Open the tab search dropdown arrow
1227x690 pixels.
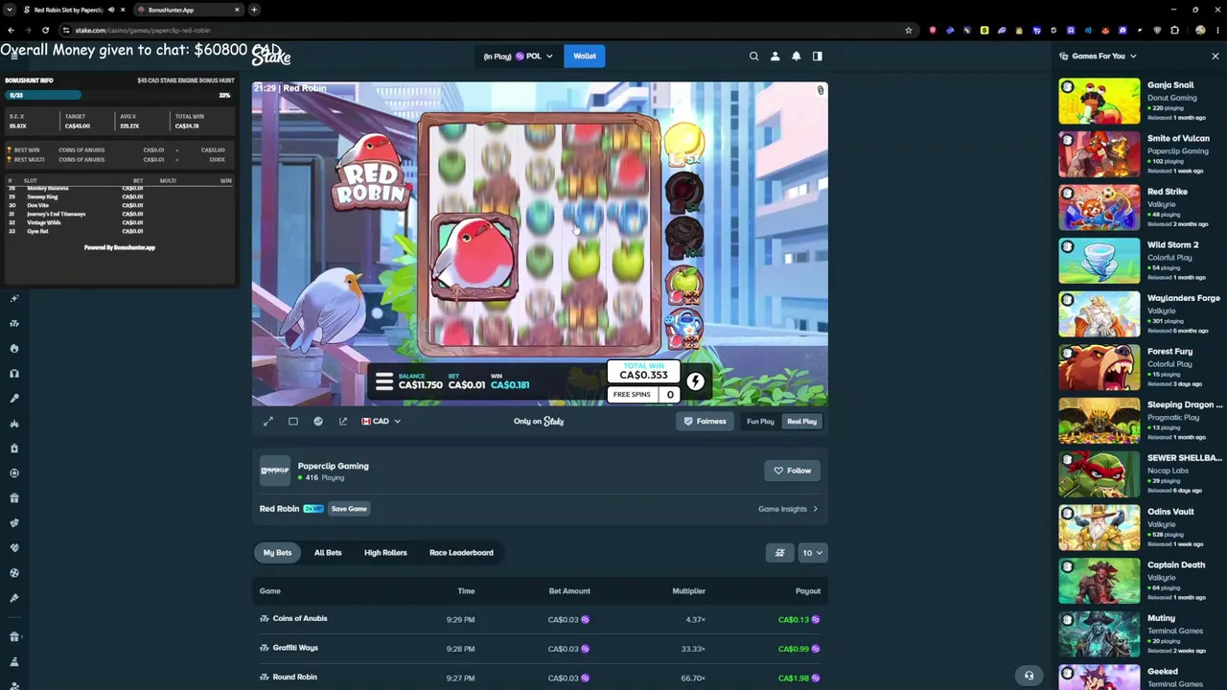point(9,10)
